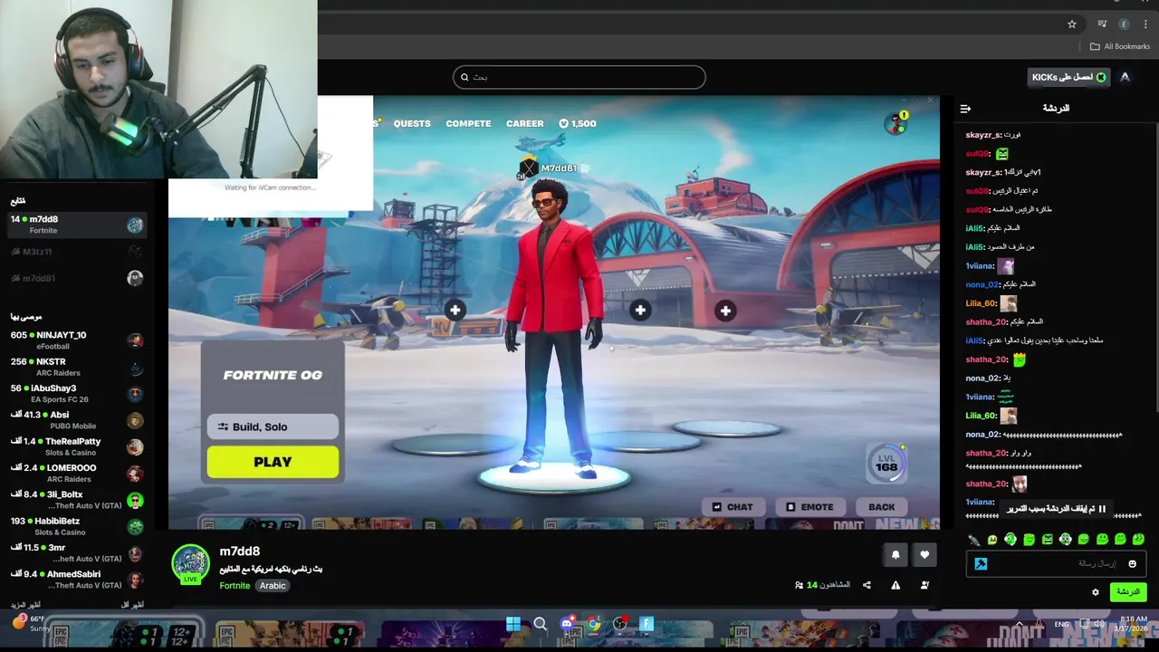Collapse the sidebar with show less
This screenshot has width=1159, height=652.
point(133,604)
